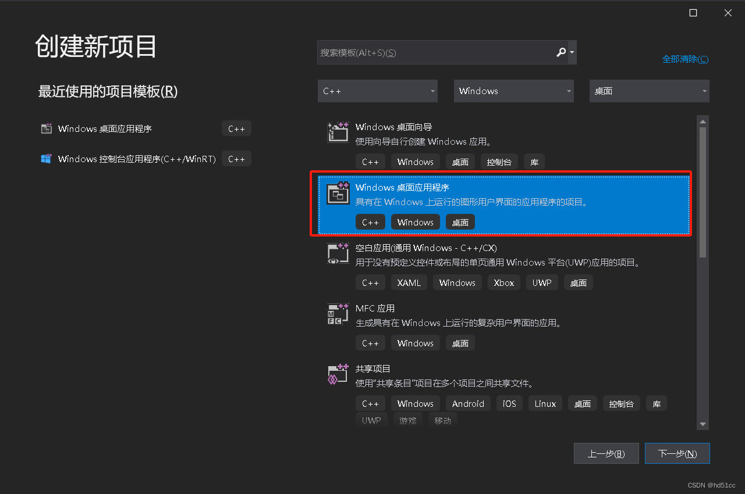Click the Windows 控制台应用程序(C++/WinRT) icon in recent list
Screen dimensions: 745x494
[46, 158]
